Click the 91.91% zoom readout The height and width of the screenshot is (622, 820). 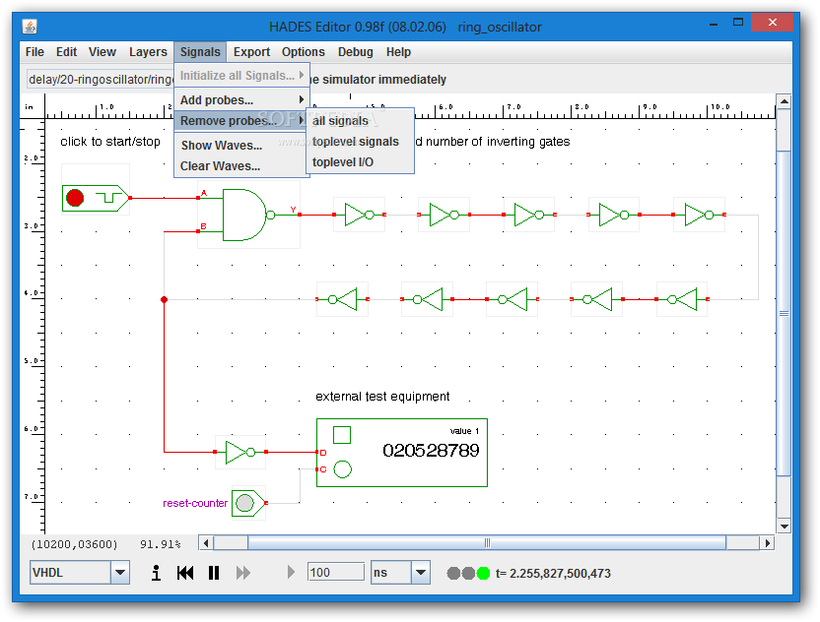160,544
